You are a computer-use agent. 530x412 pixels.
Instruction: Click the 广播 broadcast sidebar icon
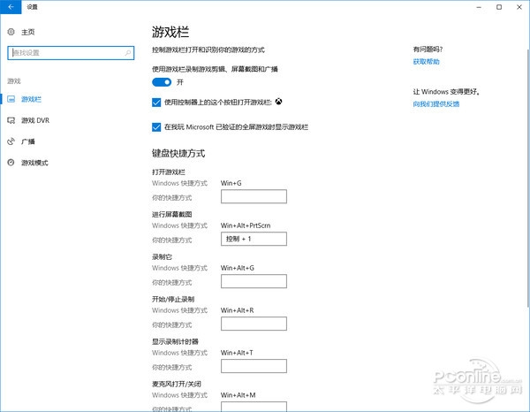coord(11,141)
